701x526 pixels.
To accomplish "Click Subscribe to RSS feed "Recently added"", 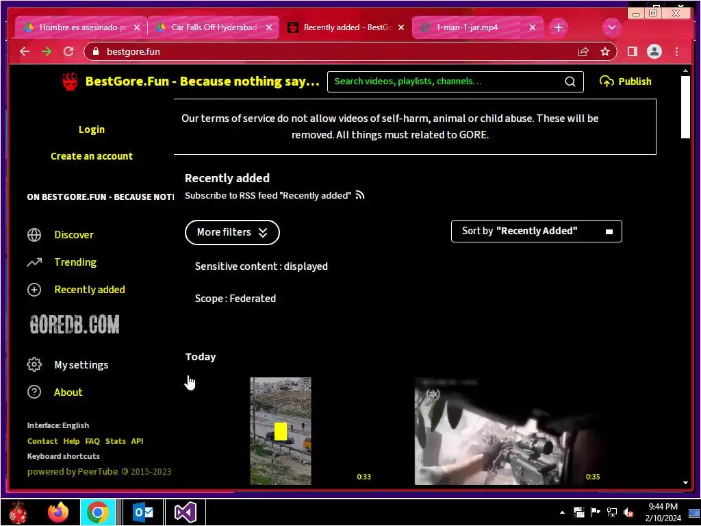I will (268, 195).
